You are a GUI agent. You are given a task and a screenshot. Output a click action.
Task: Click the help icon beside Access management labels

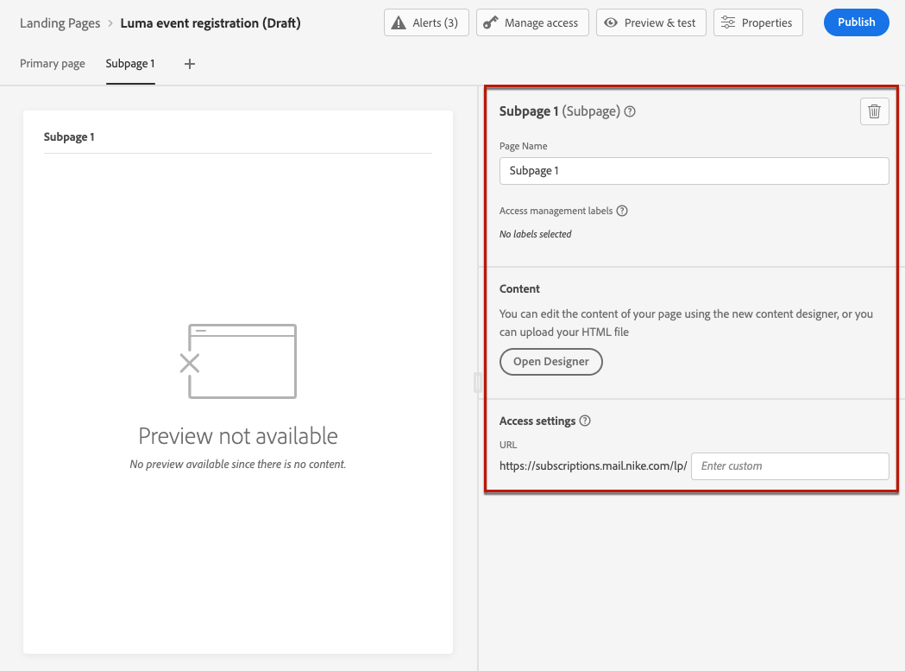[x=622, y=211]
